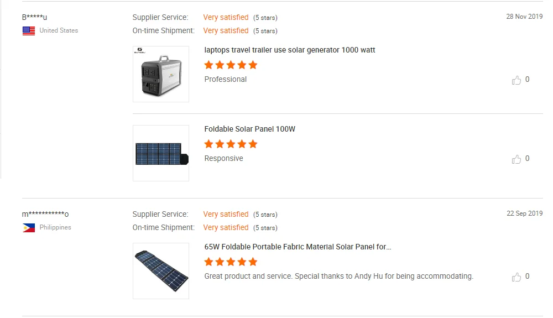
Task: Like the 65W Foldable Solar Panel review
Action: point(517,277)
